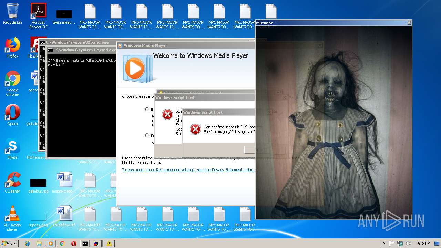Select the upper radio option in Windows Media Player setup

147,109
